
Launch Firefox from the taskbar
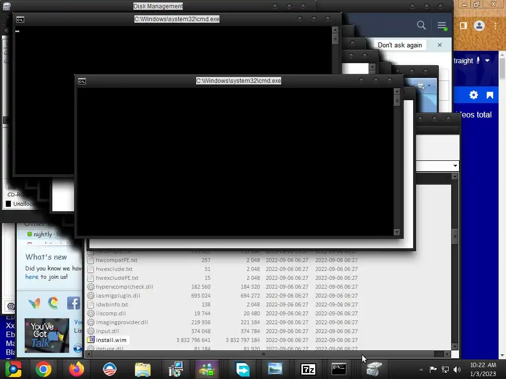[77, 369]
